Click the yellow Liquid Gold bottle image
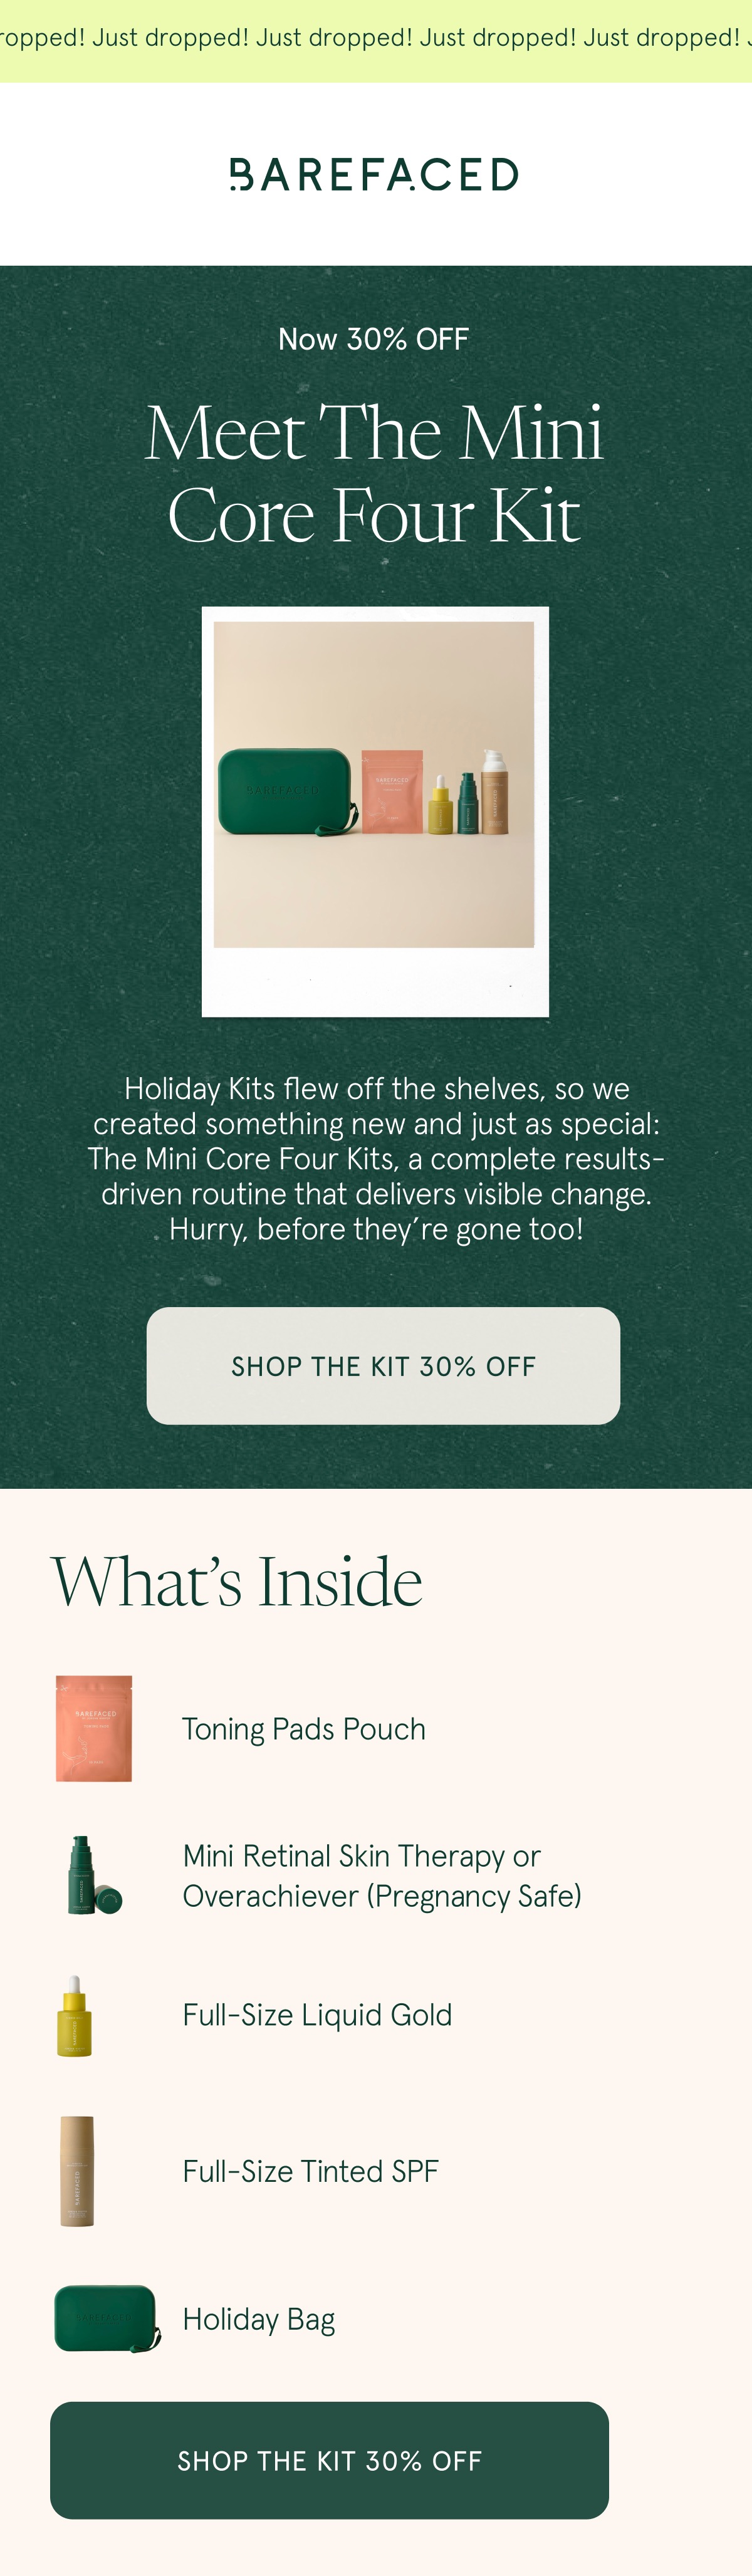 point(75,2015)
